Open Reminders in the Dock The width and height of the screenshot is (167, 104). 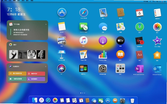pyautogui.click(x=68, y=100)
